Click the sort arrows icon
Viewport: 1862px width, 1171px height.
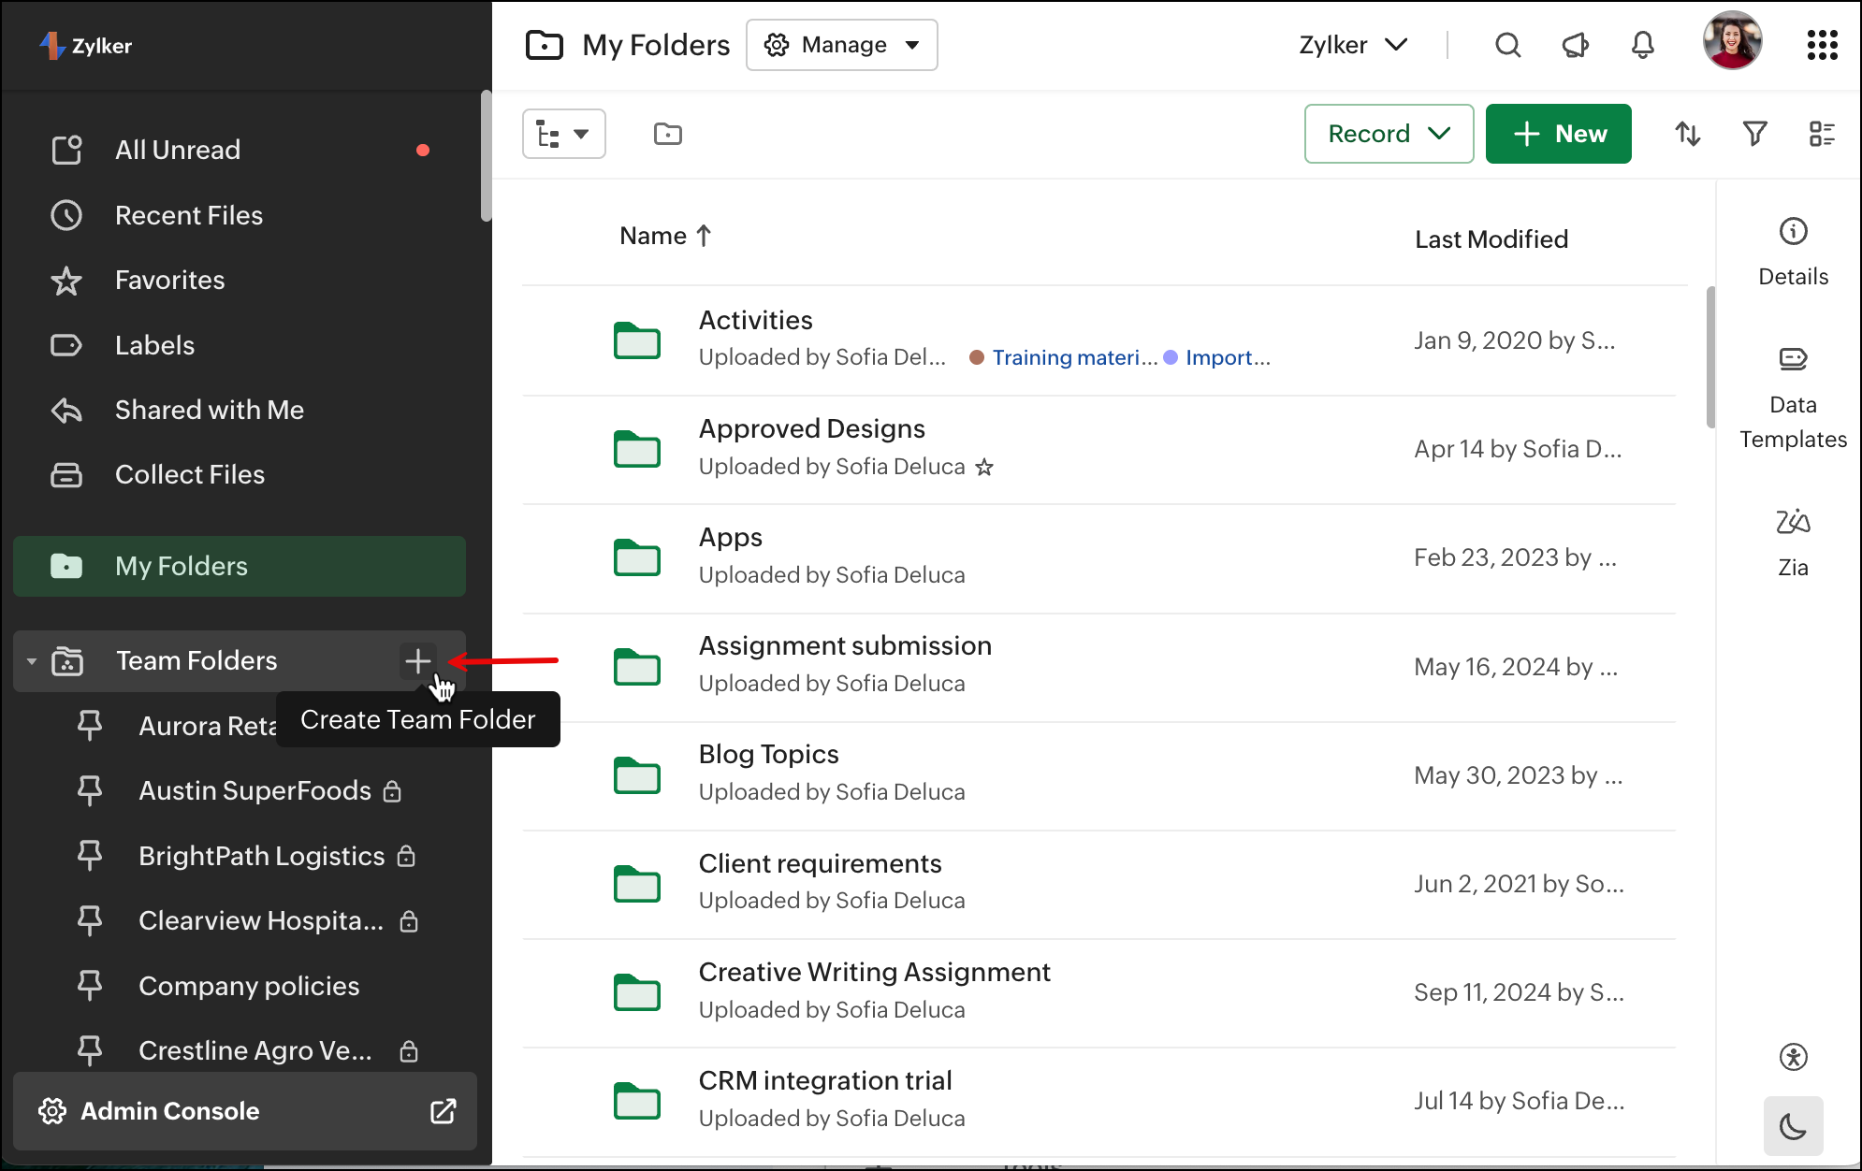(1687, 134)
